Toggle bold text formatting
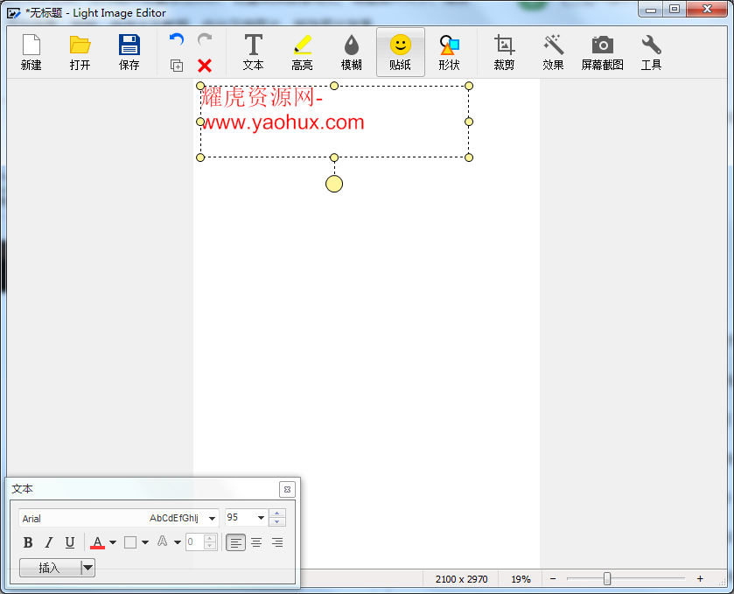 [x=28, y=542]
